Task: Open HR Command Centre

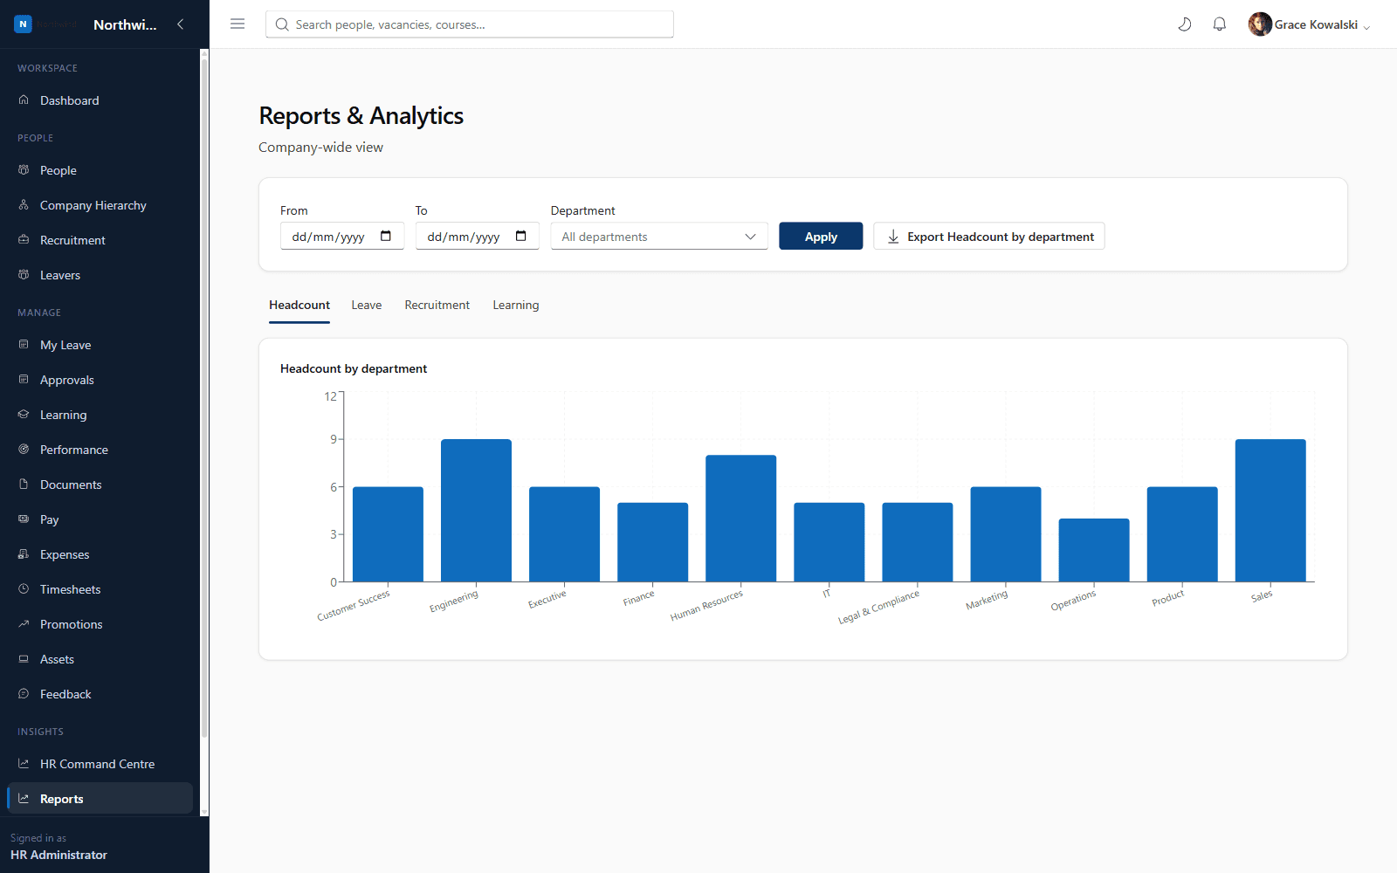Action: coord(100,764)
